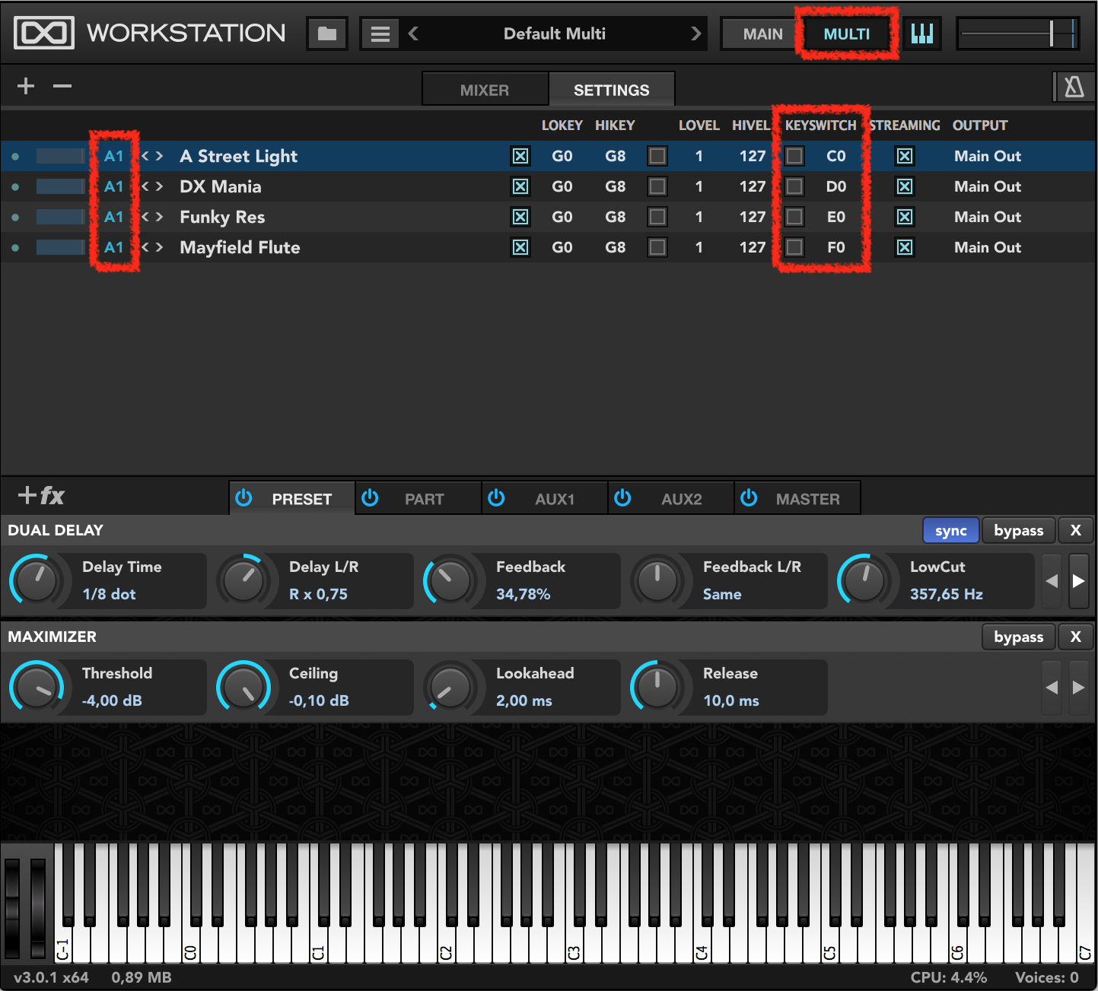Remove part with minus icon
Viewport: 1098px width, 991px height.
(x=62, y=86)
